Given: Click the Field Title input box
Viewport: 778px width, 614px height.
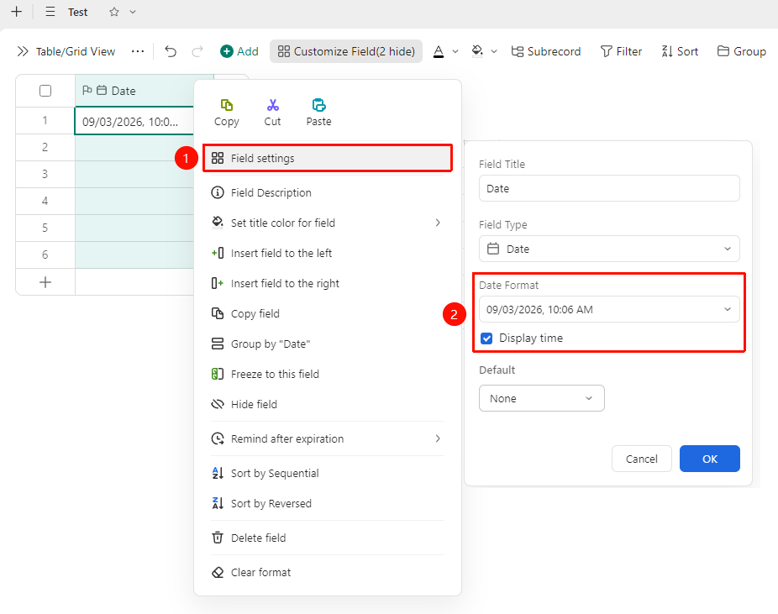Looking at the screenshot, I should 609,188.
